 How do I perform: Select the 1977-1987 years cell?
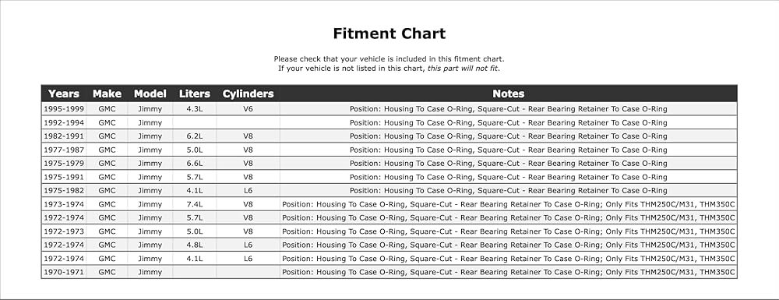64,150
